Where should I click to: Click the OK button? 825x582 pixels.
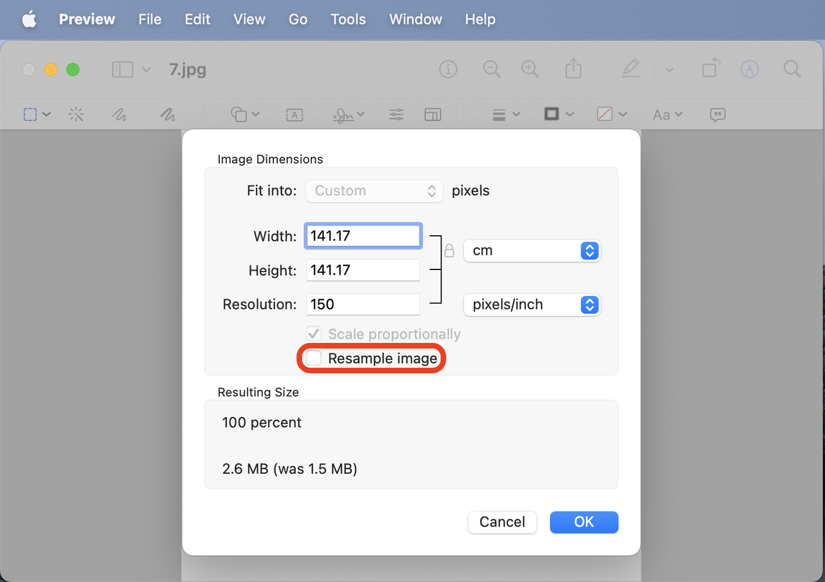[584, 522]
